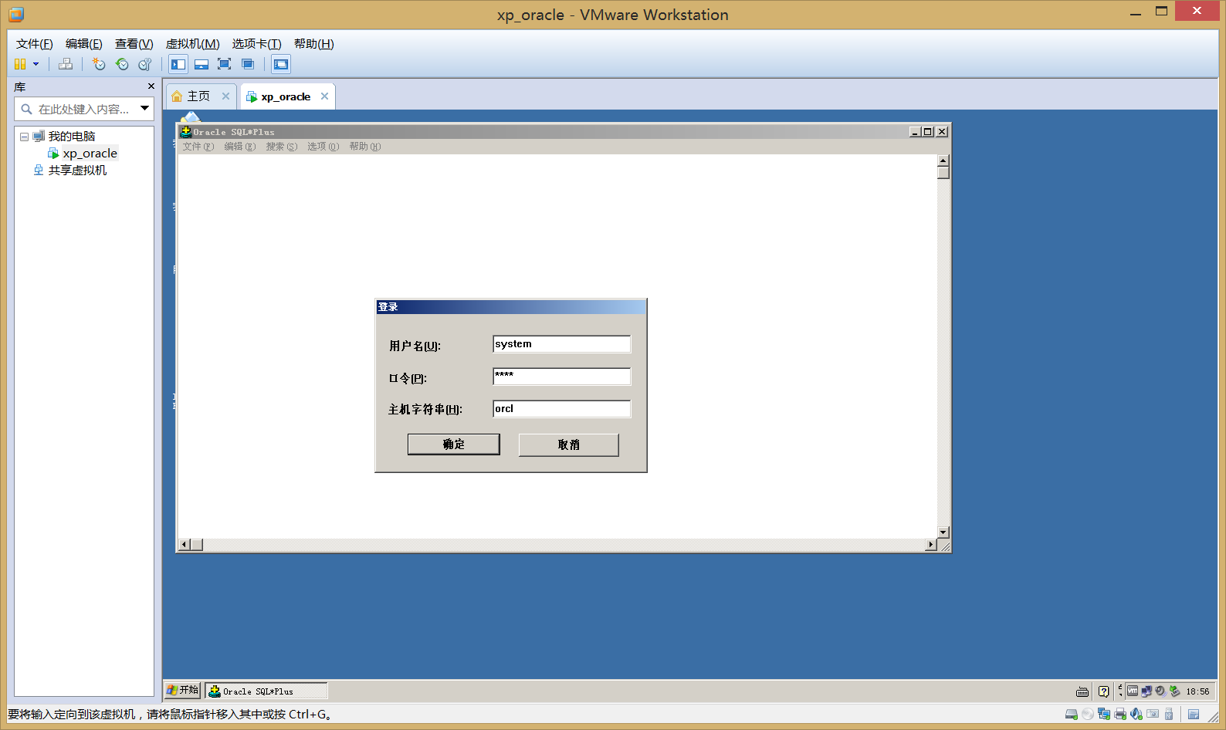Close the 主页 tab
This screenshot has height=730, width=1226.
pos(225,96)
